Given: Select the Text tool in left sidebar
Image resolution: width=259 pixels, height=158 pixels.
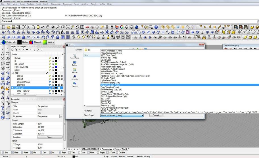Looking at the screenshot, I should pyautogui.click(x=3, y=108).
